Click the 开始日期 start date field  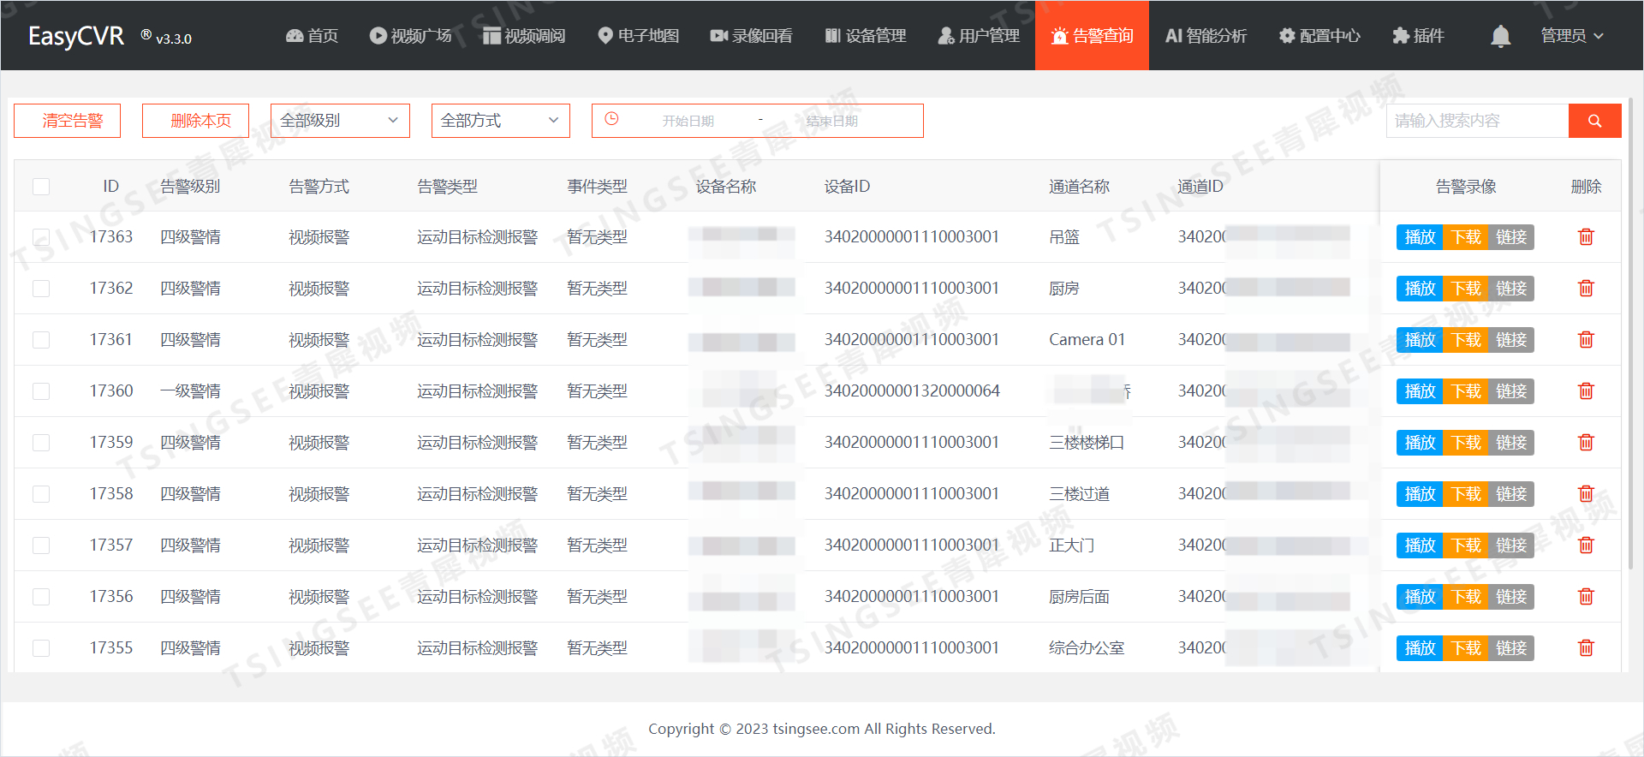pos(688,121)
